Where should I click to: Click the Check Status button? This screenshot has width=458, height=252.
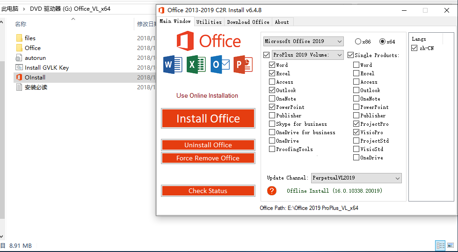tap(208, 191)
